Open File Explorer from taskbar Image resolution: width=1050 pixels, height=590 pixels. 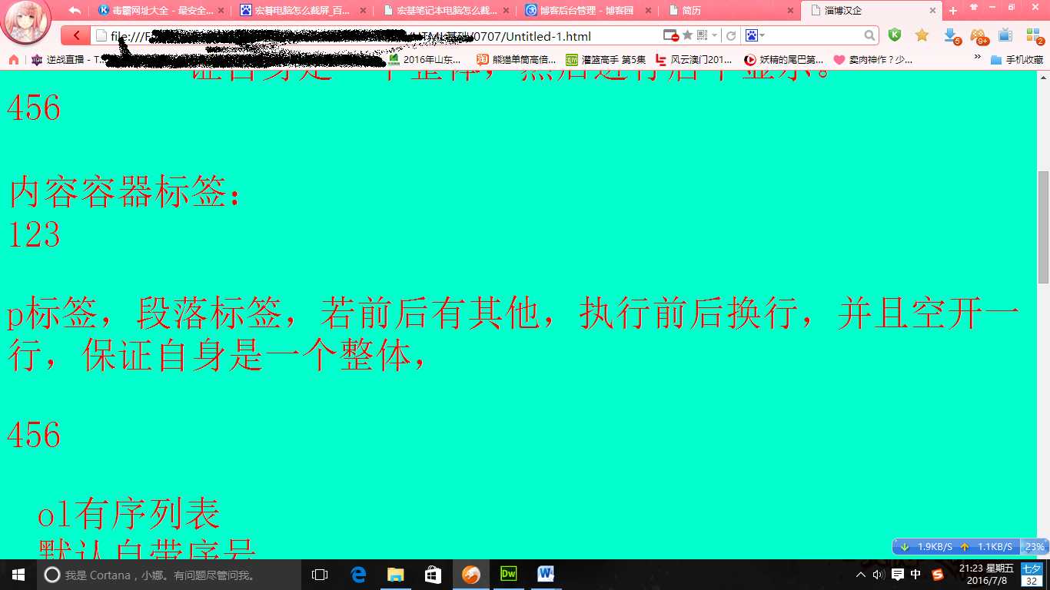click(396, 575)
